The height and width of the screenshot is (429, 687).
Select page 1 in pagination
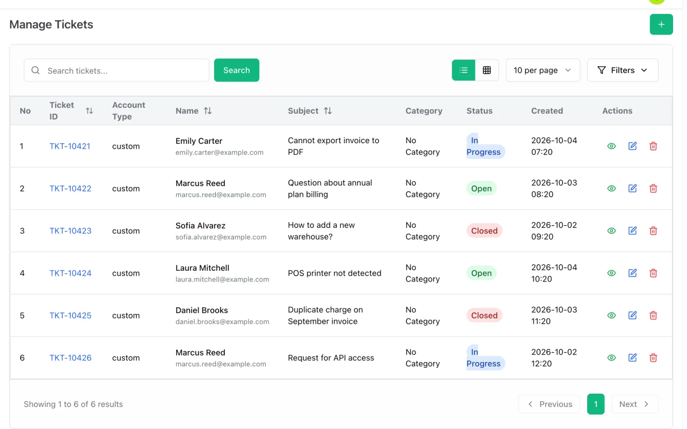[x=596, y=404]
